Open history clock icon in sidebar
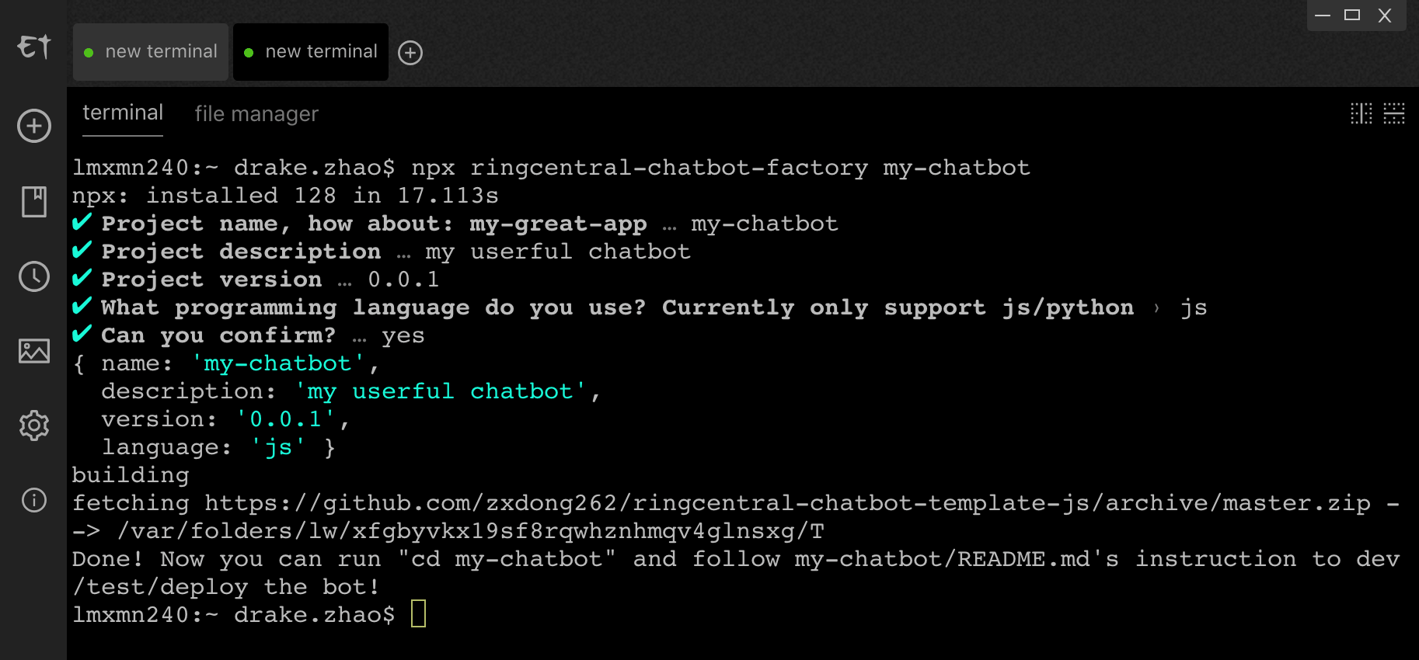This screenshot has height=660, width=1419. click(34, 276)
